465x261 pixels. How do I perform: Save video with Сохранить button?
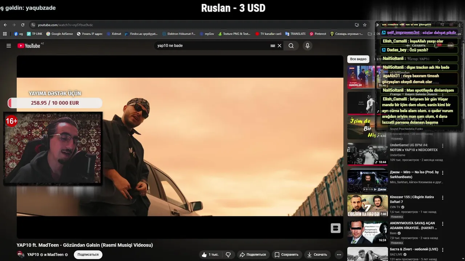(x=286, y=254)
